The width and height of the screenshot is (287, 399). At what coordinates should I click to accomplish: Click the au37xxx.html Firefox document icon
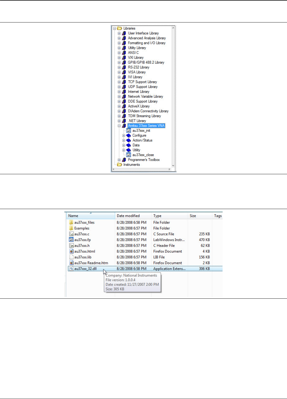coord(71,251)
